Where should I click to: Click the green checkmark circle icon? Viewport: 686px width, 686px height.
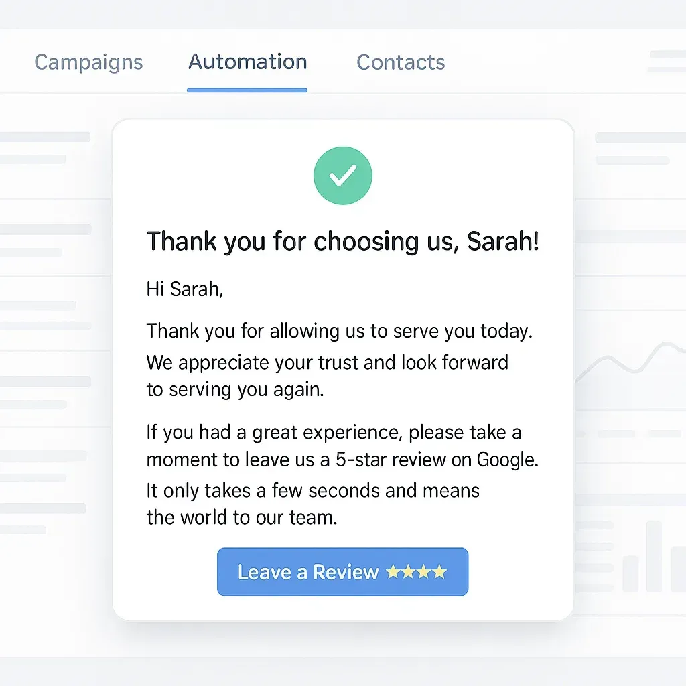(x=342, y=176)
